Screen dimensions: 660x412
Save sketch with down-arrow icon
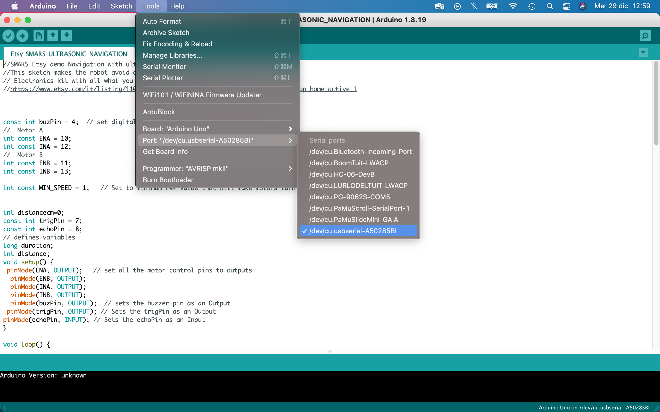(x=67, y=36)
